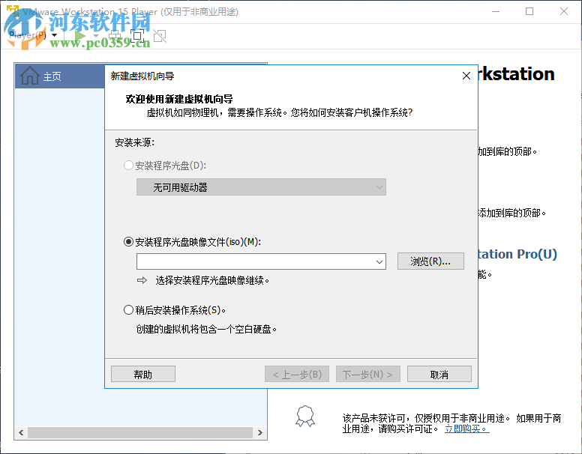
Task: Open the 立即购买 purchase link
Action: [467, 429]
